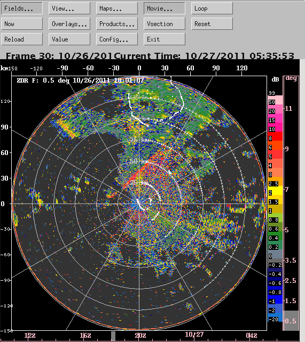Click the Current Time readout
The height and width of the screenshot is (342, 305).
204,56
